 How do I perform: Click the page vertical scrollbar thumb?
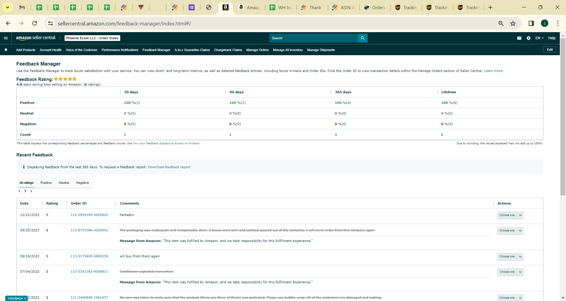[563, 117]
